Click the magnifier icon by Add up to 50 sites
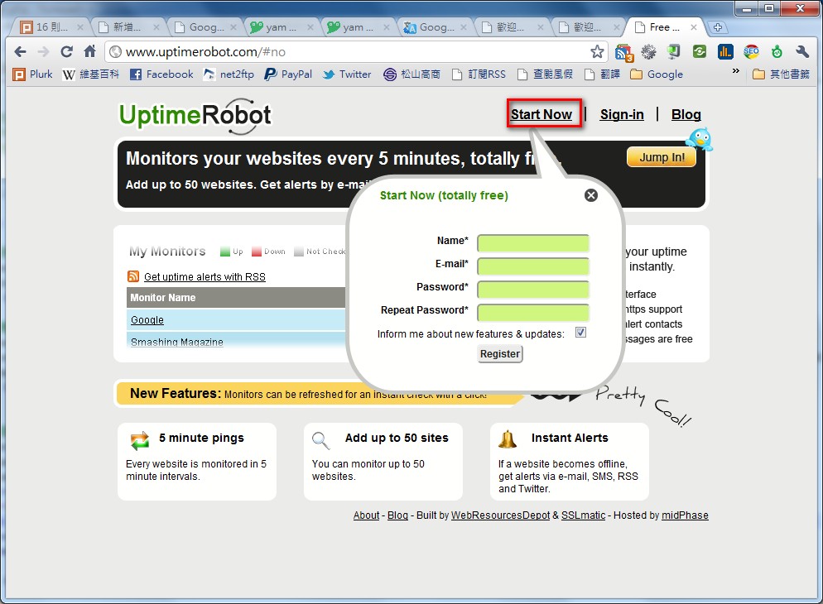823x604 pixels. coord(320,440)
